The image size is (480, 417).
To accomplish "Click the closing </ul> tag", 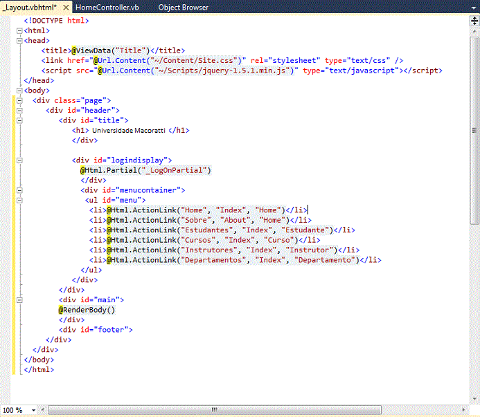I will 91,270.
